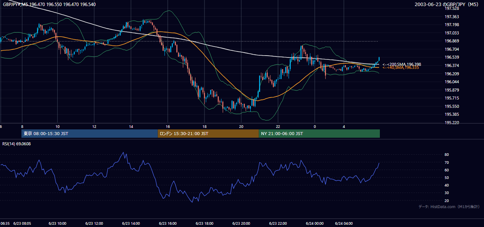Viewport: 484px width, 227px height.
Task: Click the 6/24 00:00 bottom time label
Action: (315, 223)
